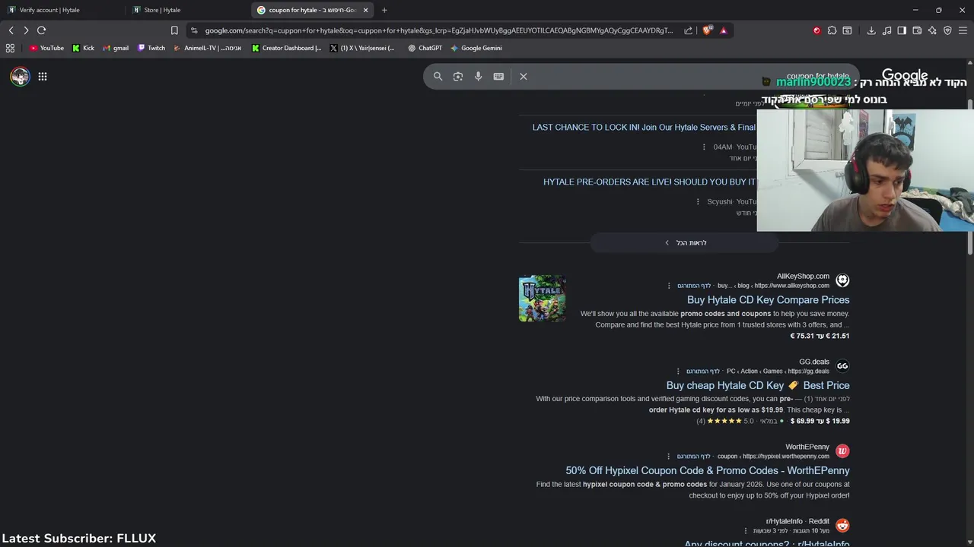This screenshot has width=974, height=547.
Task: Open the Twitch bookmark
Action: point(151,48)
